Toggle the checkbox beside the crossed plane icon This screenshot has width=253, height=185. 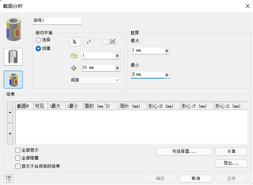pyautogui.click(x=105, y=42)
